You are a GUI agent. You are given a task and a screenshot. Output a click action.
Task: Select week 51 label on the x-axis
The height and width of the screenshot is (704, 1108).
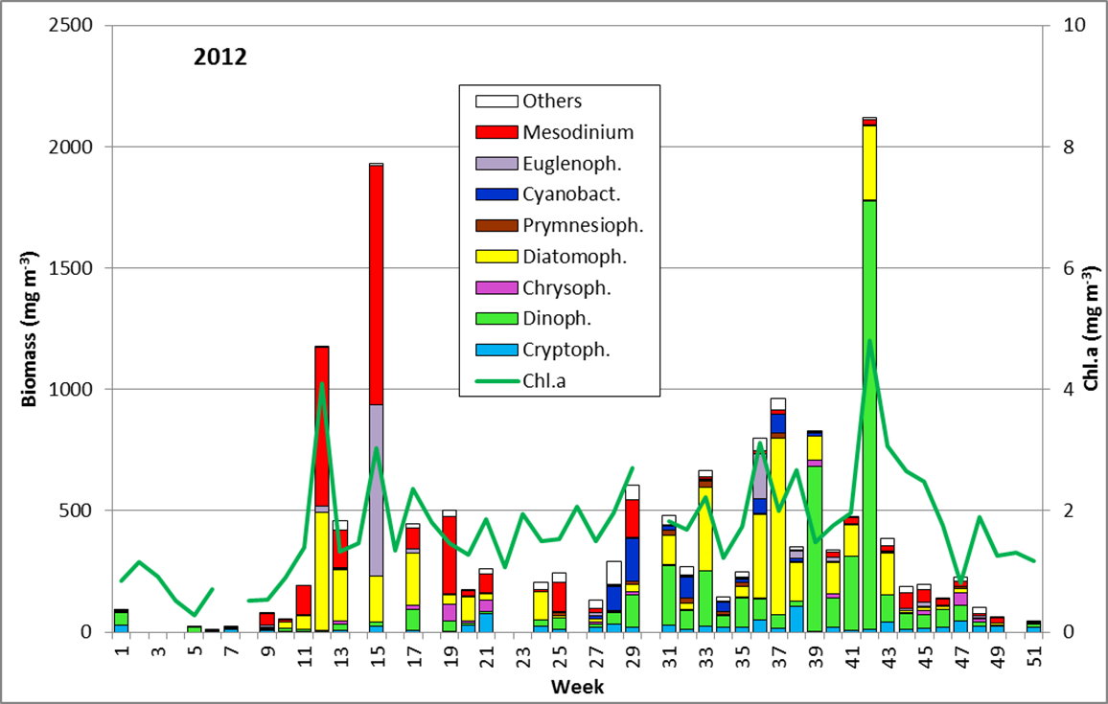[1033, 659]
